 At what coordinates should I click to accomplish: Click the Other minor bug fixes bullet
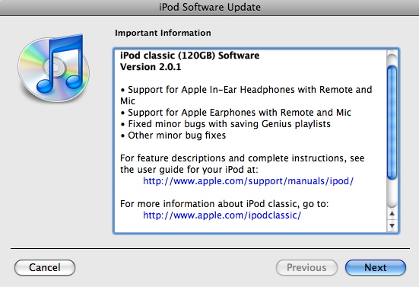point(173,136)
